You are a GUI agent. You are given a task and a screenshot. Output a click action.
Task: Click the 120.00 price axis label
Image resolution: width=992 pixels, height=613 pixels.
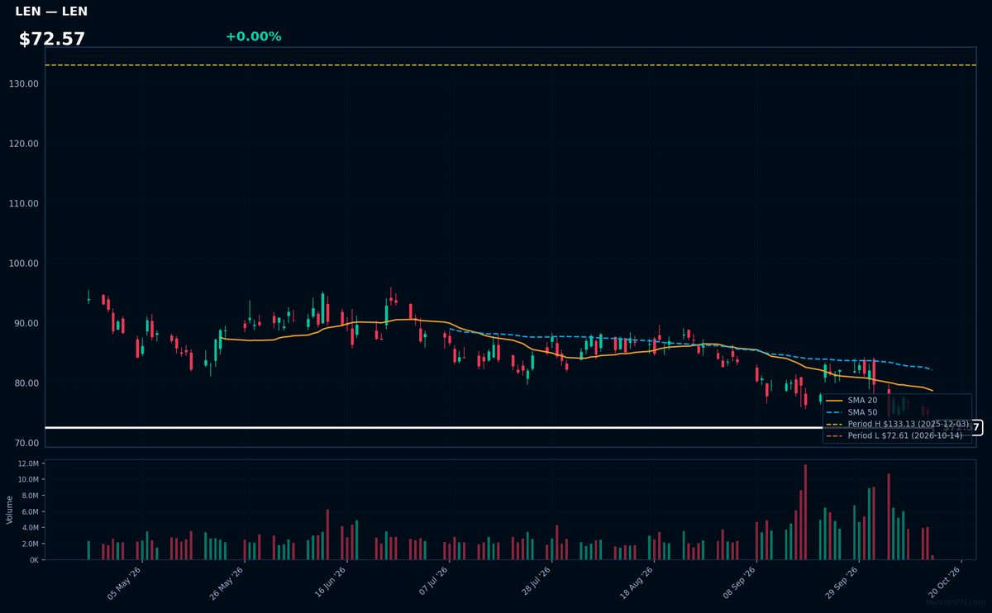25,144
